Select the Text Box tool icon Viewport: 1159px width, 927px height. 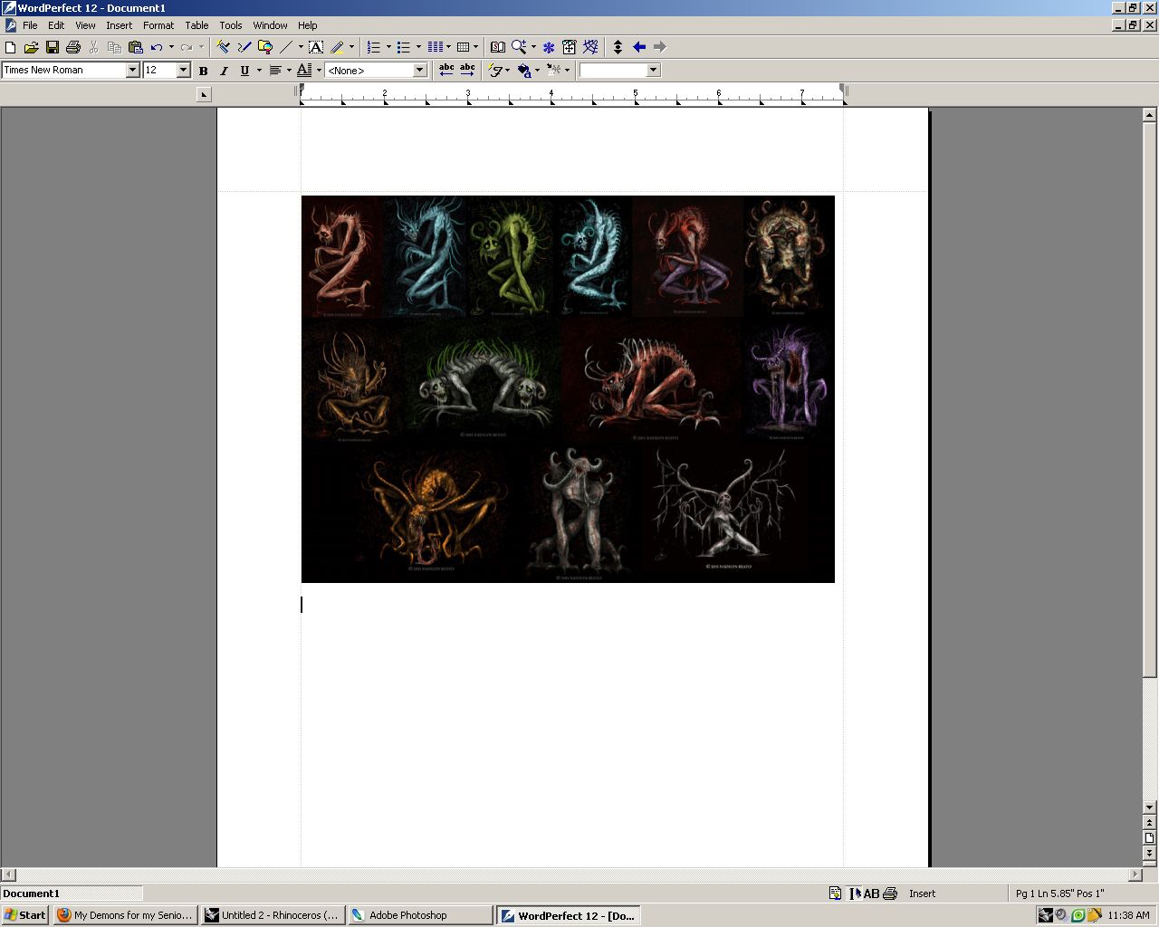click(316, 47)
